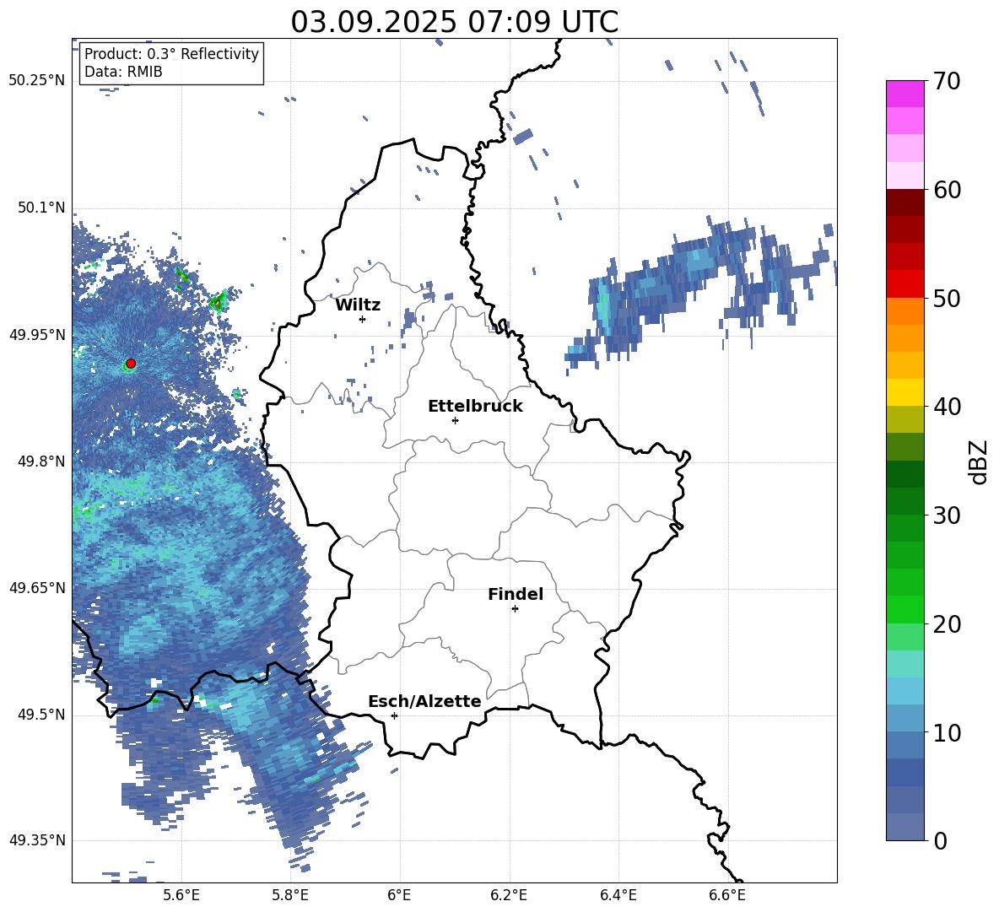
Task: Click the olive swatch below 40
Action: (x=904, y=419)
